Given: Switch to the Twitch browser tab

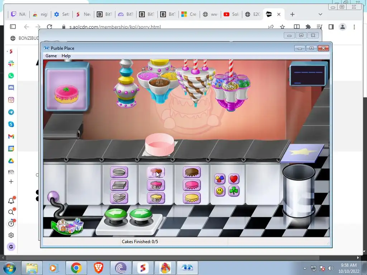Looking at the screenshot, I should 18,14.
